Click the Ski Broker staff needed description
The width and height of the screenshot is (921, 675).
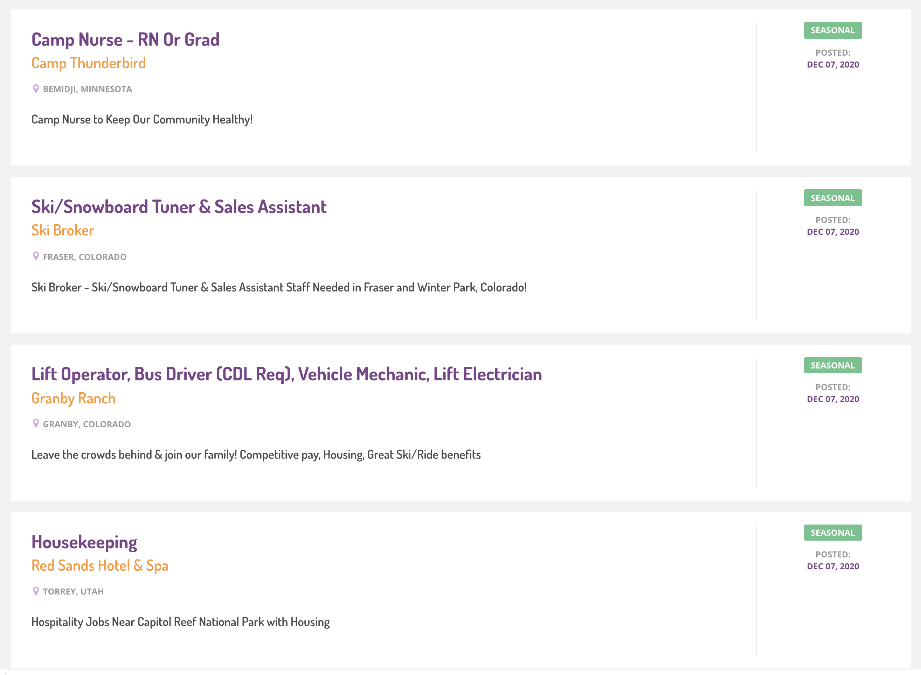[x=279, y=287]
